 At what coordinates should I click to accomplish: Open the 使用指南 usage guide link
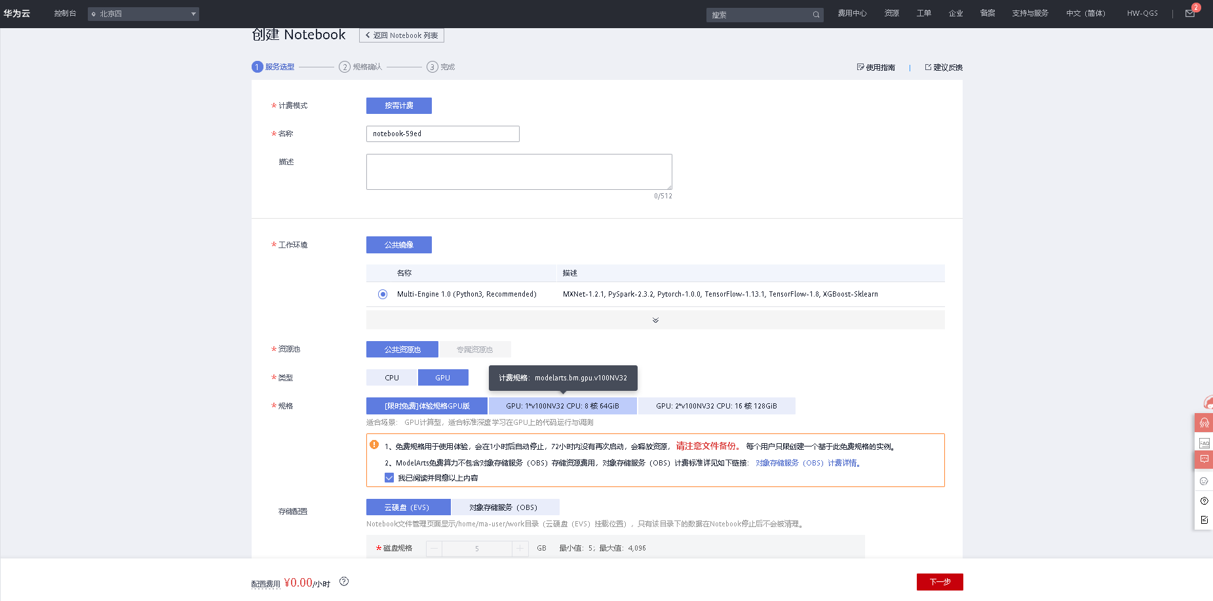[x=876, y=67]
